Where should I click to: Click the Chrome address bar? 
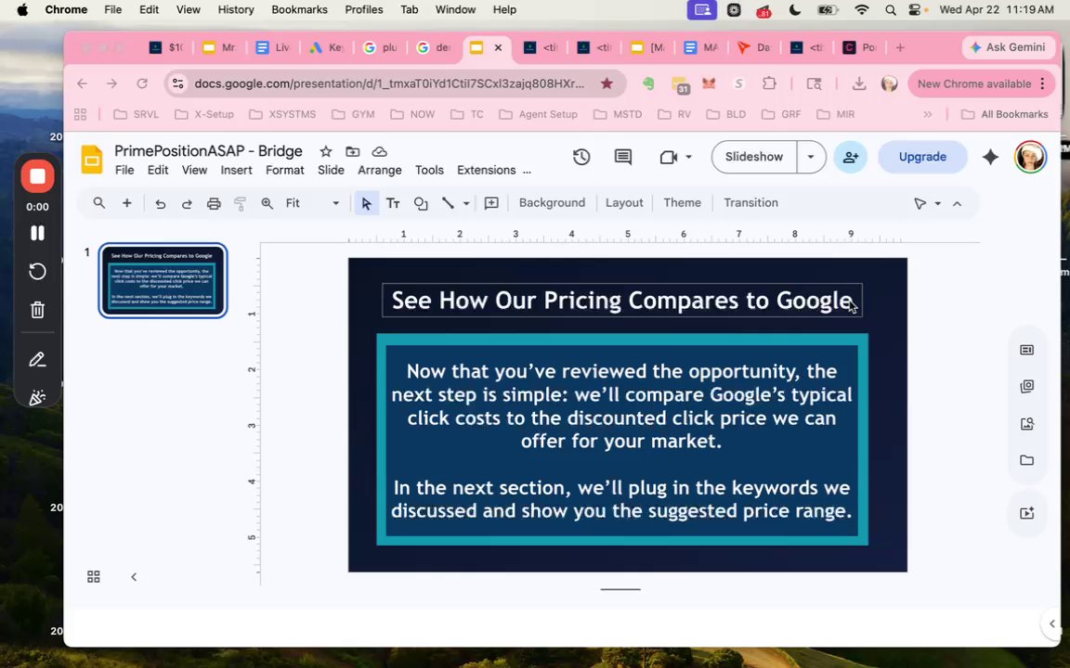(389, 83)
